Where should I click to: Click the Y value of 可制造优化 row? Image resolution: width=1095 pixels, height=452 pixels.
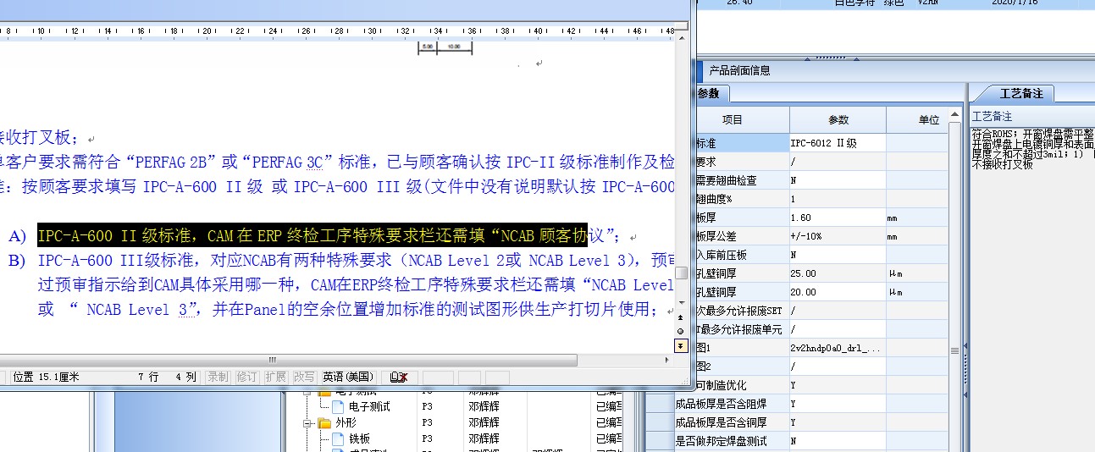pos(838,385)
